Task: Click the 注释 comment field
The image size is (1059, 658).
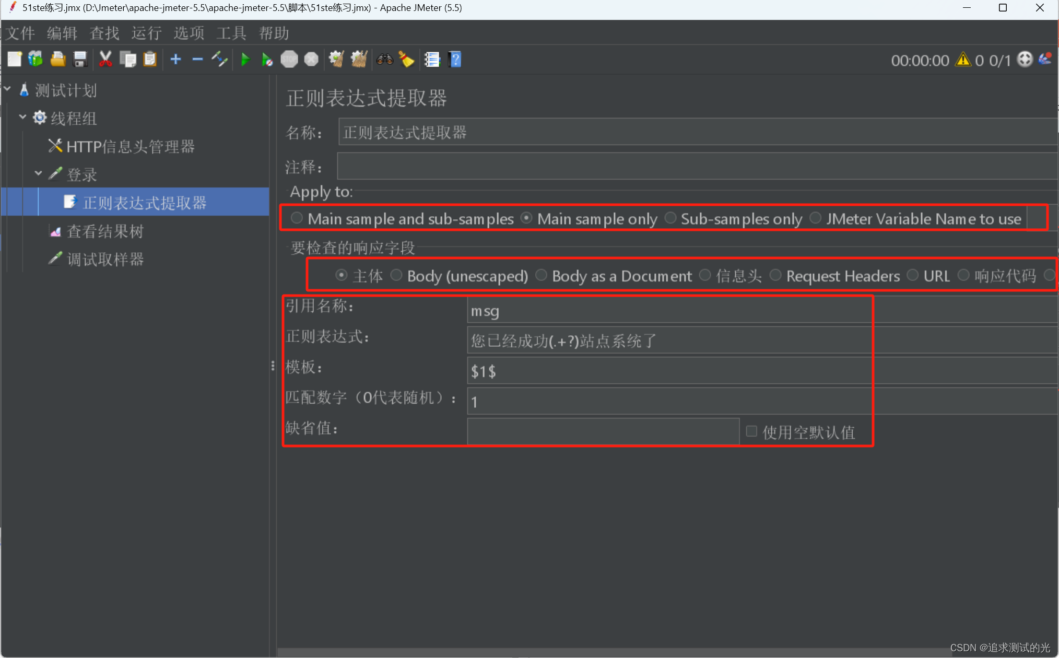Action: pyautogui.click(x=698, y=167)
